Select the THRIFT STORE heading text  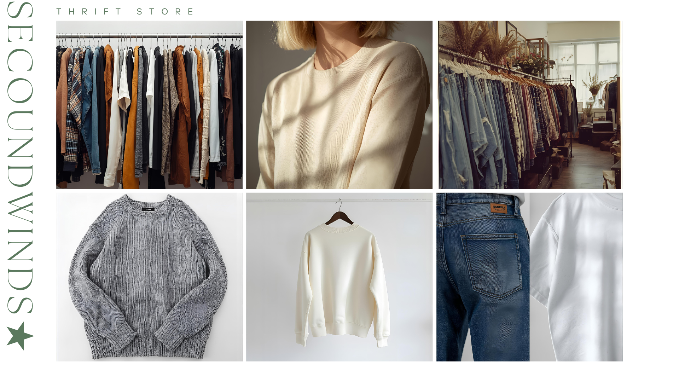click(125, 12)
